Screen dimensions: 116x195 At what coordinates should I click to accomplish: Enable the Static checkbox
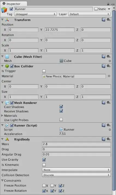tap(96, 9)
